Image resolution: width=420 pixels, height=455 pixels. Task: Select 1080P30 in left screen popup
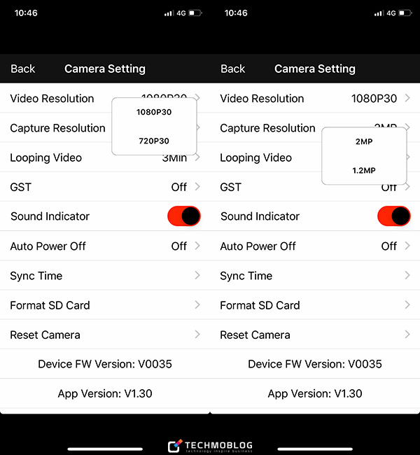[154, 112]
